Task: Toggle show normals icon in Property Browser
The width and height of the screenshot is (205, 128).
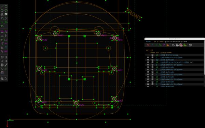Action: (x=152, y=45)
